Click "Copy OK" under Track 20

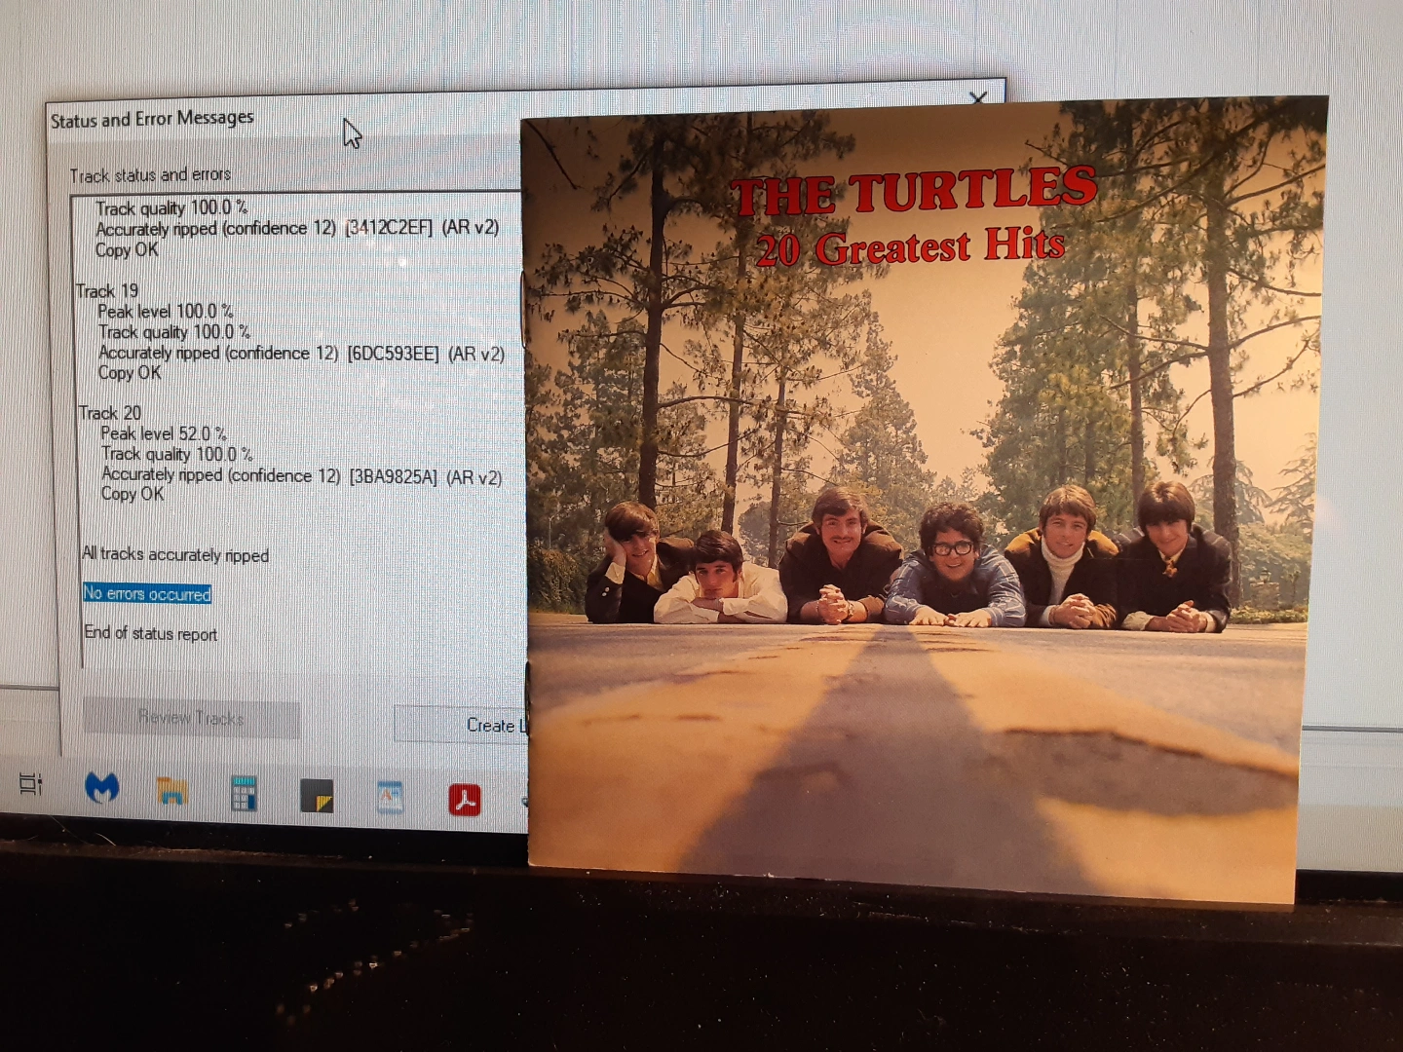(133, 494)
